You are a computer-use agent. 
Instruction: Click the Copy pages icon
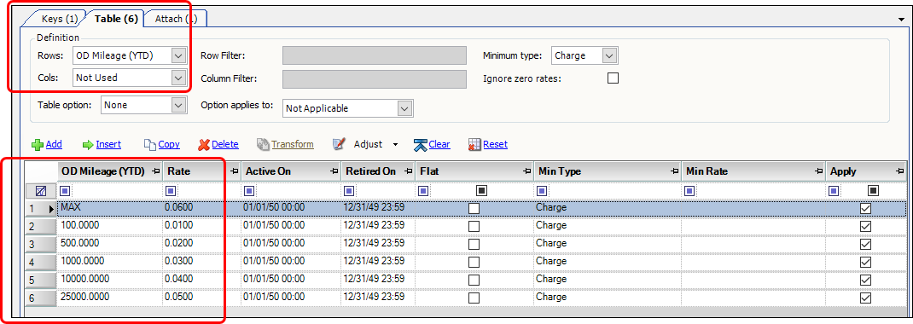coord(150,144)
